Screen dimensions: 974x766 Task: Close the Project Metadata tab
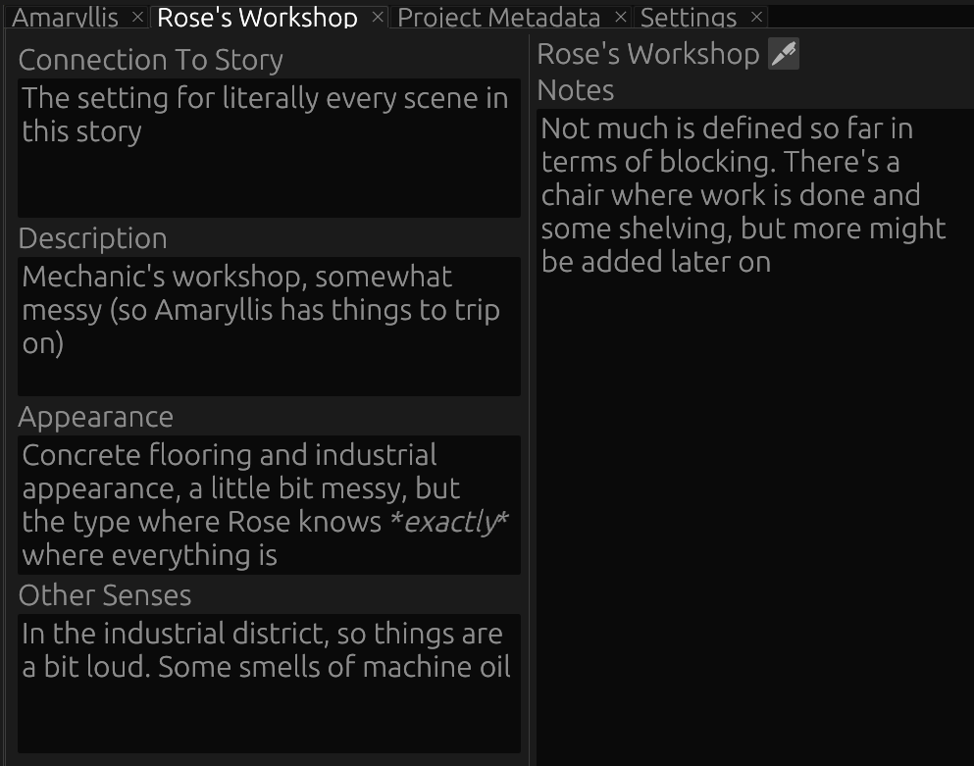point(620,17)
